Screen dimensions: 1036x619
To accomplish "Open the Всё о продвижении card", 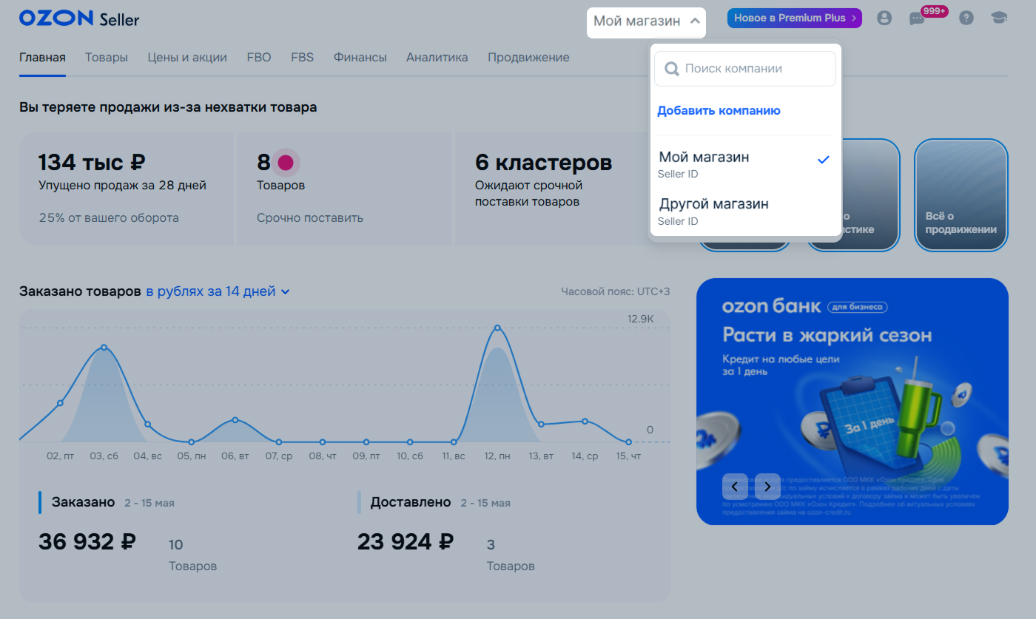I will 961,195.
